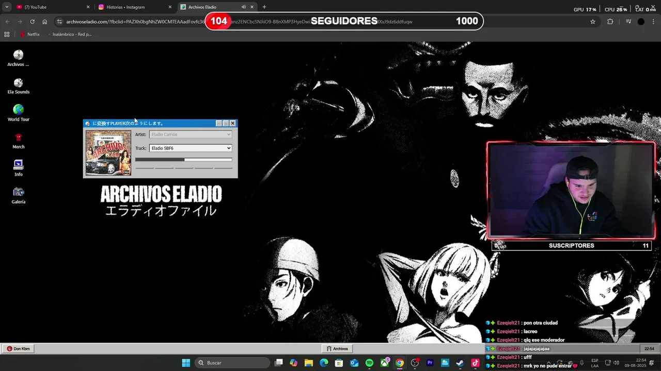Click the player progress bar
661x371 pixels.
(x=183, y=160)
